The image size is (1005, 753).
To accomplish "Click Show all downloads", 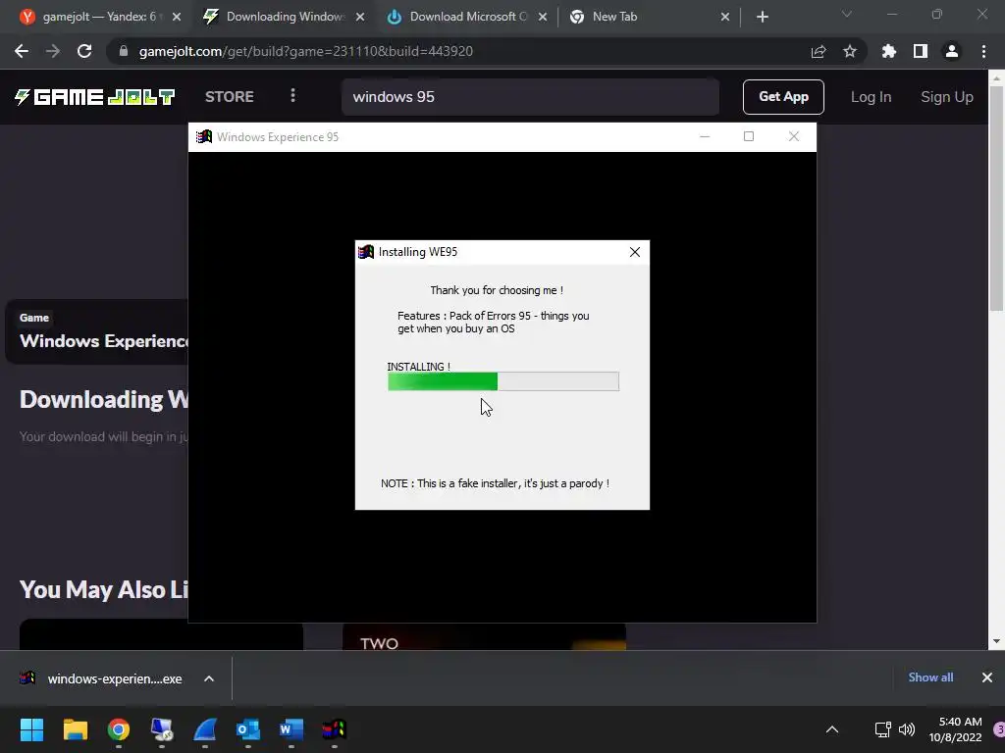I will (x=930, y=678).
